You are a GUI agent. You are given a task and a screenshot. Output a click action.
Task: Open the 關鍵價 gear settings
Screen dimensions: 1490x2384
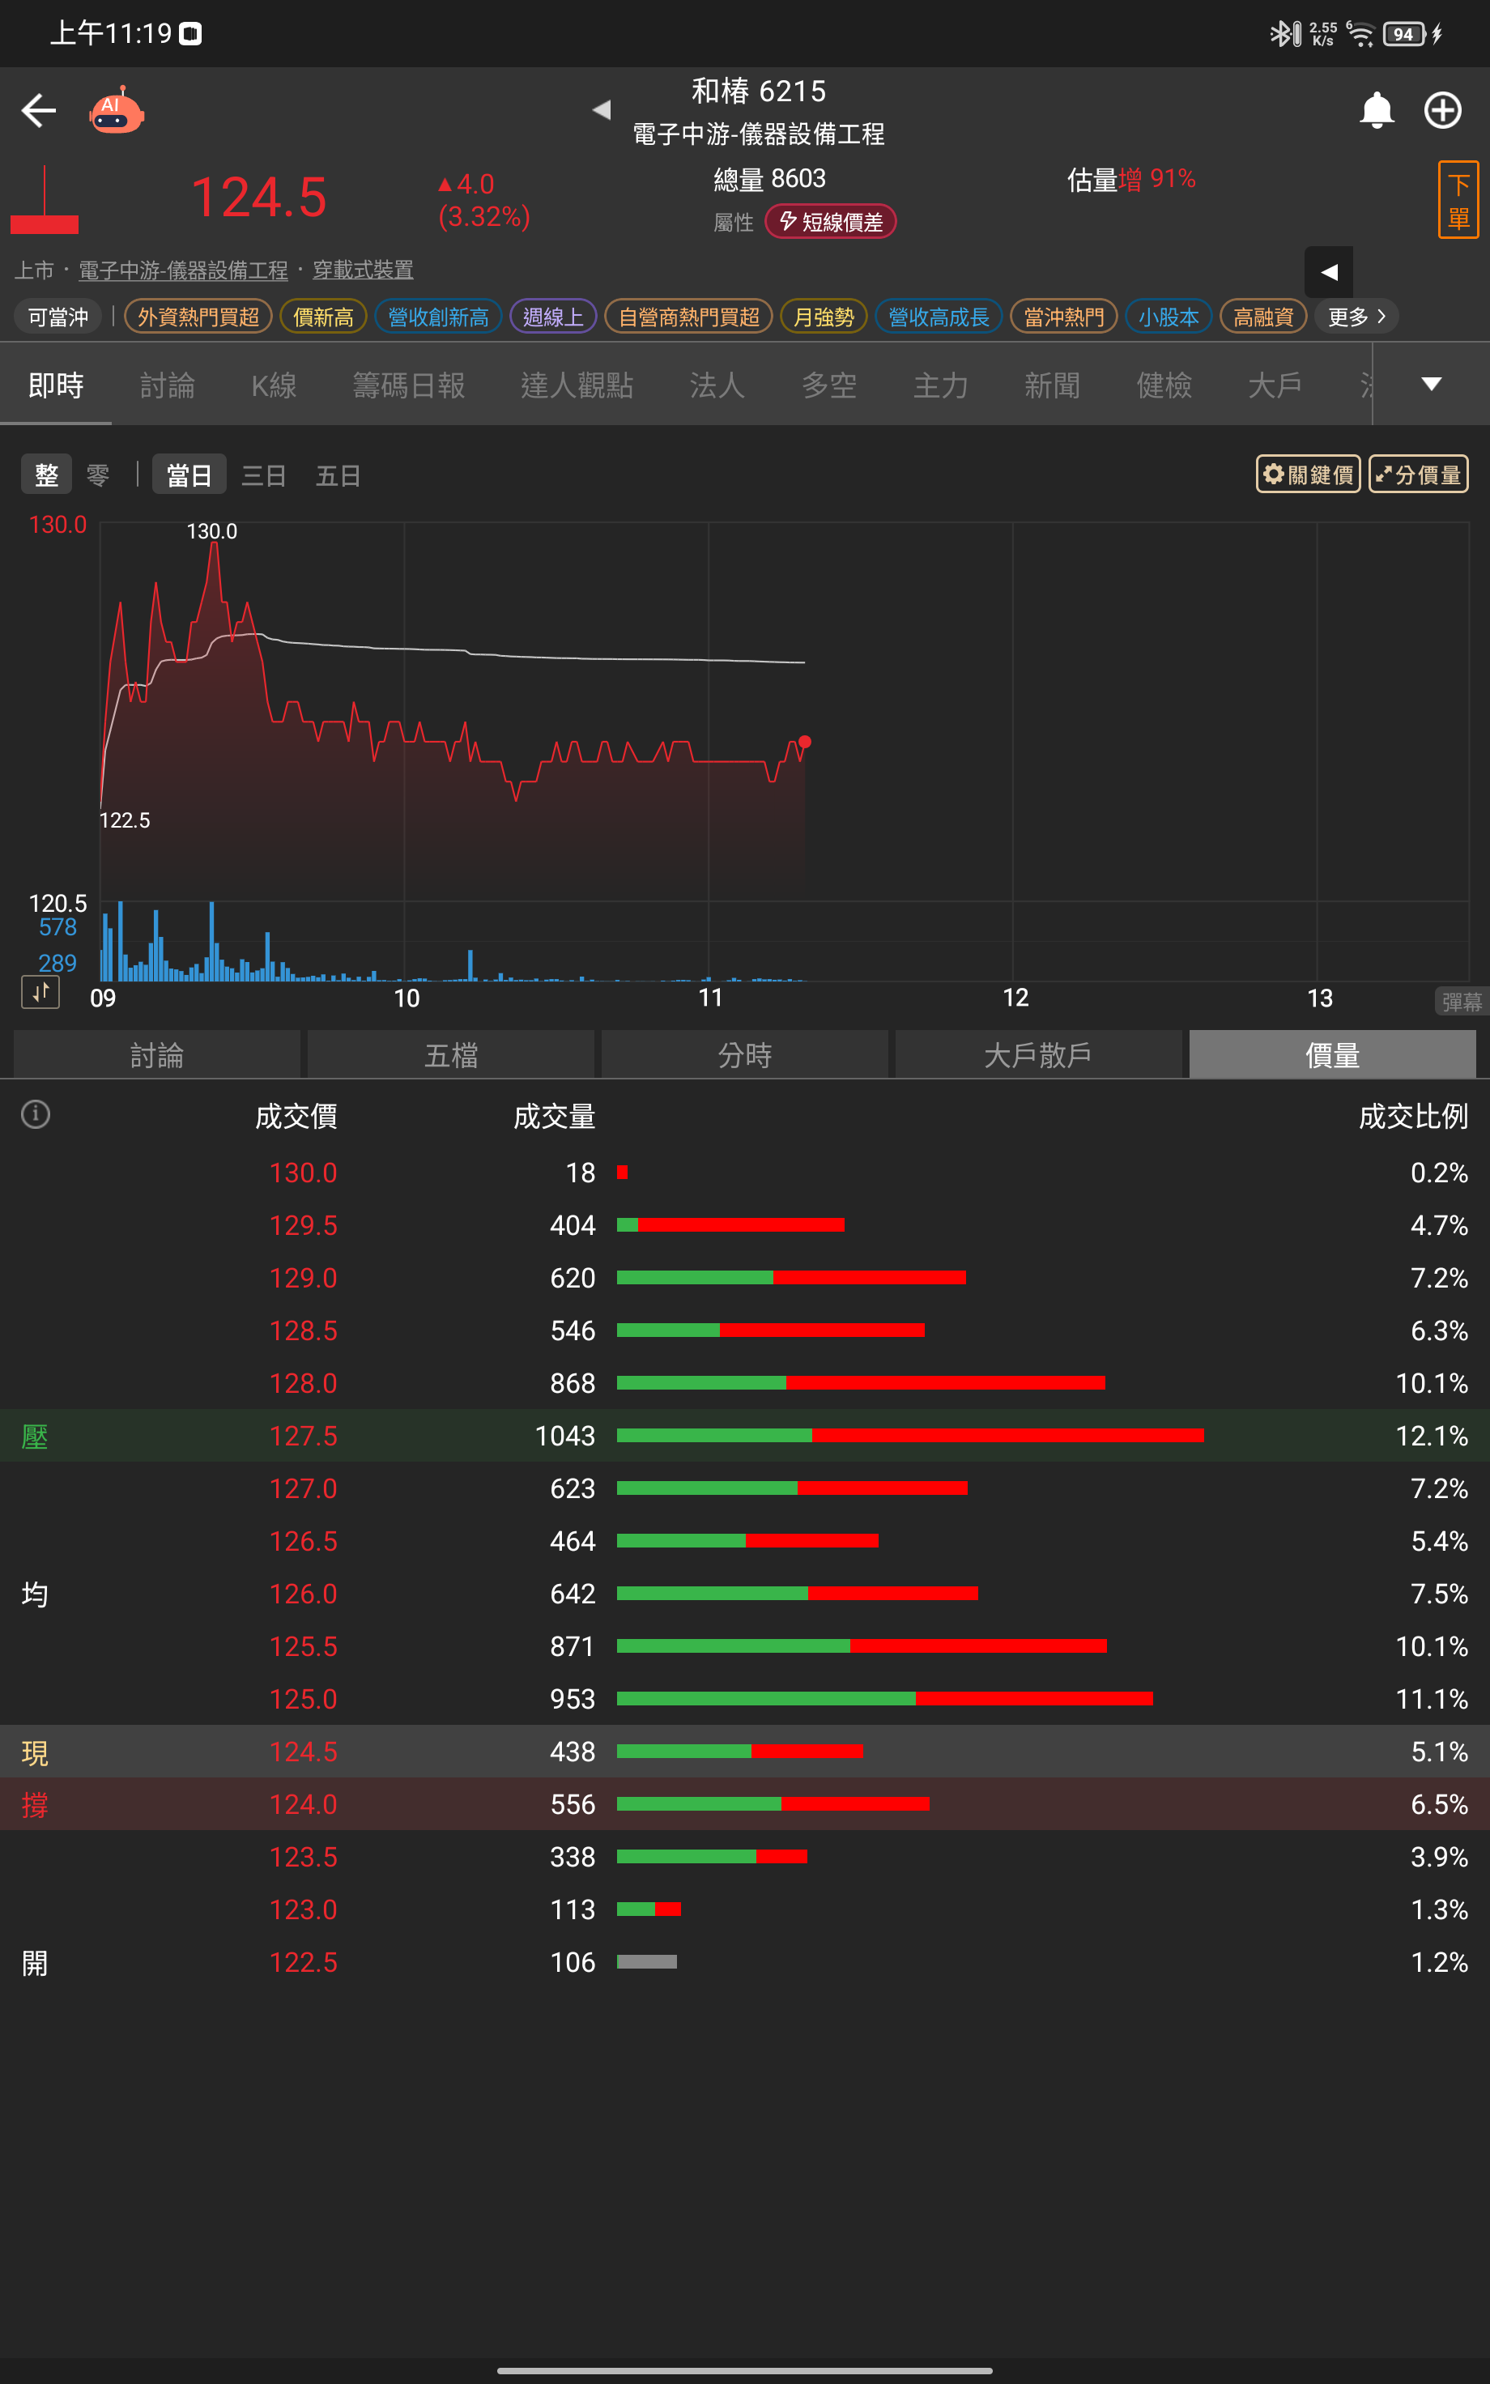(1308, 475)
